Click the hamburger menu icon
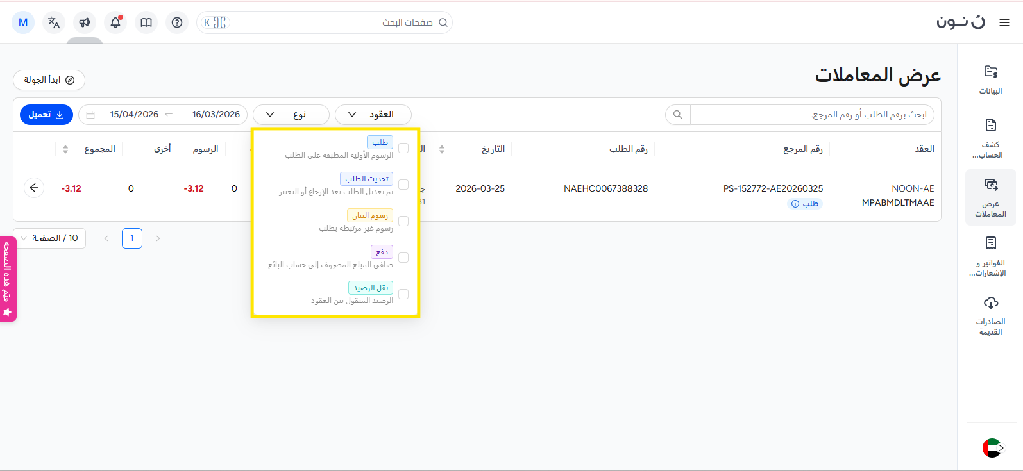The image size is (1023, 471). 1004,22
